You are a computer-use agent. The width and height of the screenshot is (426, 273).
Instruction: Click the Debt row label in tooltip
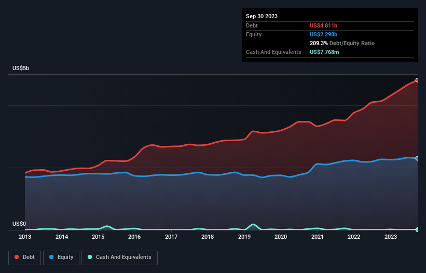pyautogui.click(x=252, y=25)
